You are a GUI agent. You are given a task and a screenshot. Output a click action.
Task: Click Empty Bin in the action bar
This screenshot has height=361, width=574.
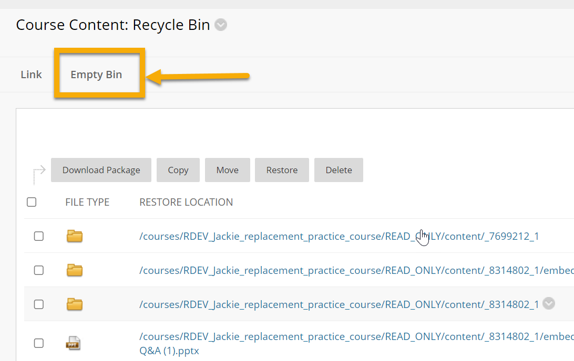coord(96,75)
